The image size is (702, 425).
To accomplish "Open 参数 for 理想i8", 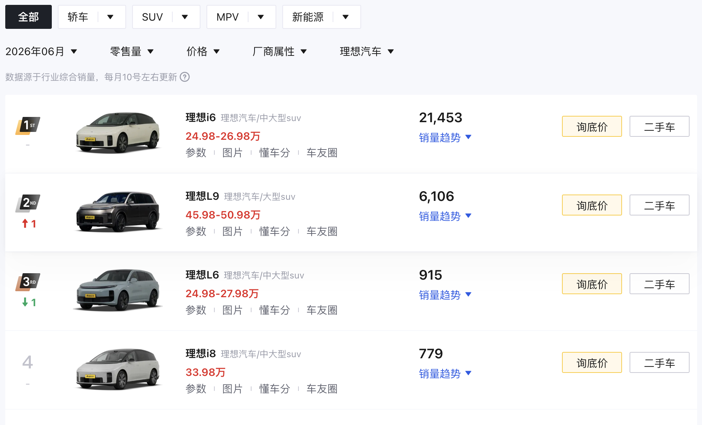I will tap(196, 389).
